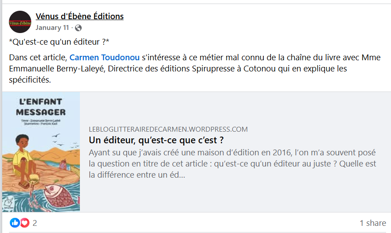Click the globe public audience icon

click(79, 28)
